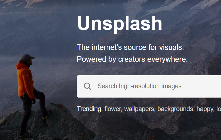Focus the Search high-resolution images field

(x=149, y=86)
